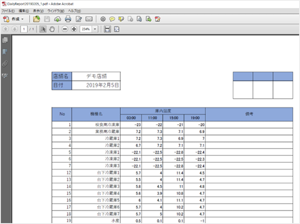Image resolution: width=300 pixels, height=224 pixels.
Task: Click the fit page view icon
Action: click(x=117, y=29)
